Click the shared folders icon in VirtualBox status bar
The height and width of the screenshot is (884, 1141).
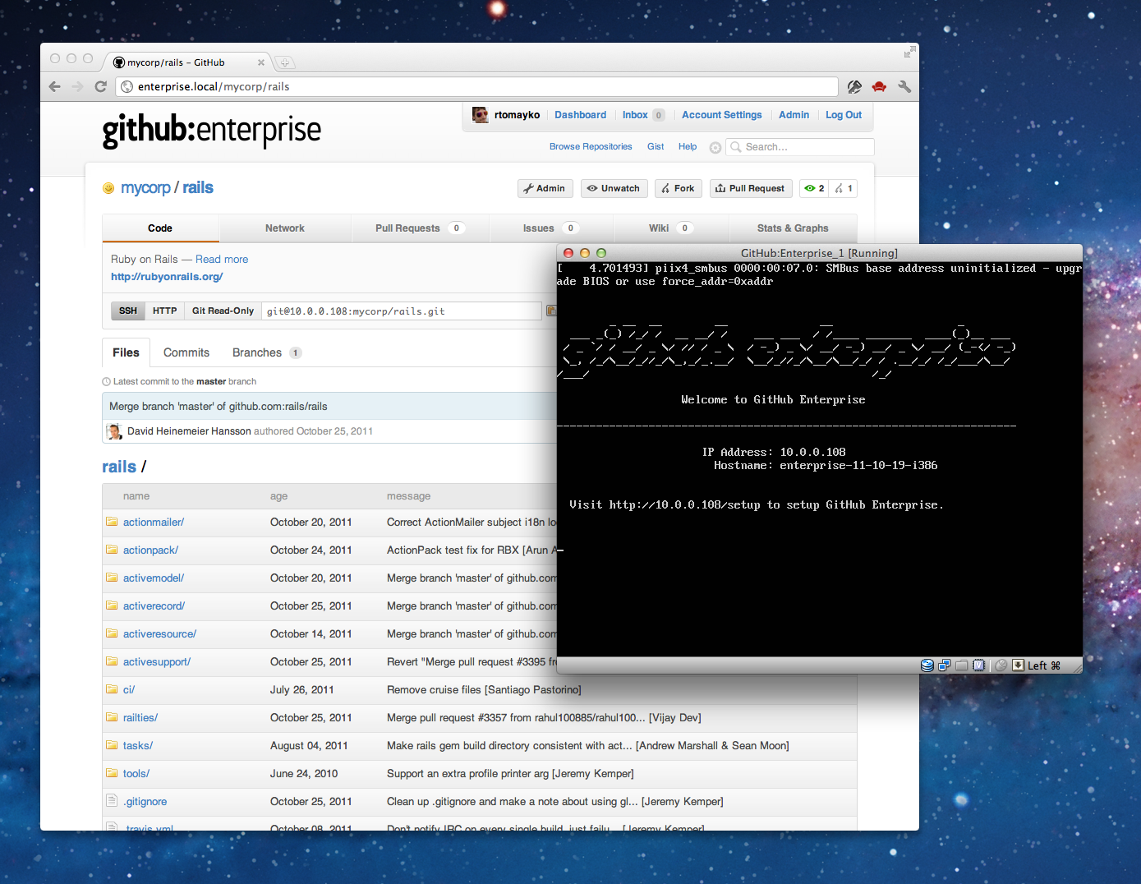[961, 665]
